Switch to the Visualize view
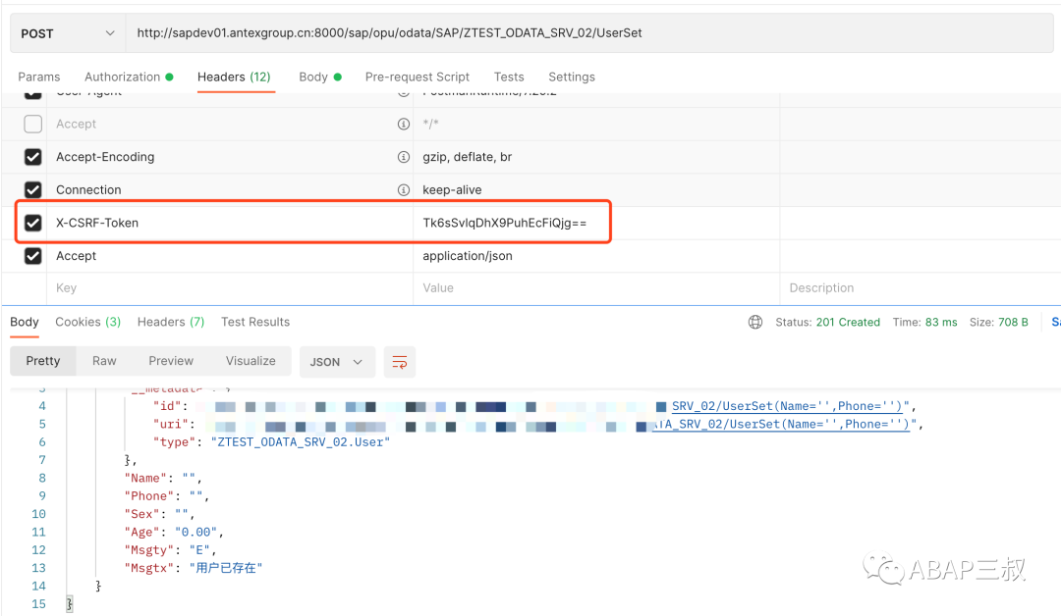This screenshot has height=616, width=1061. tap(251, 361)
